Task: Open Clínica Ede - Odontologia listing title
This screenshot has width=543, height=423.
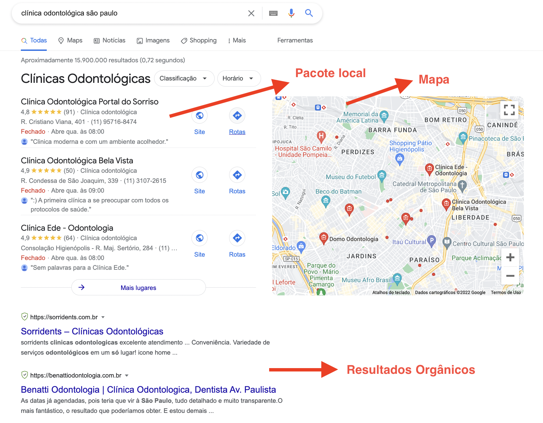Action: coord(67,228)
